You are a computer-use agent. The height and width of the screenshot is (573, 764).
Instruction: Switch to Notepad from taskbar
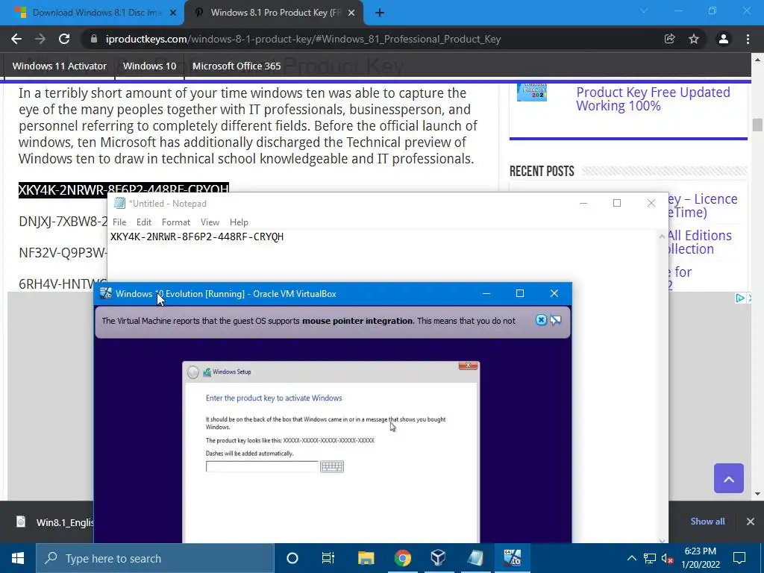point(475,558)
